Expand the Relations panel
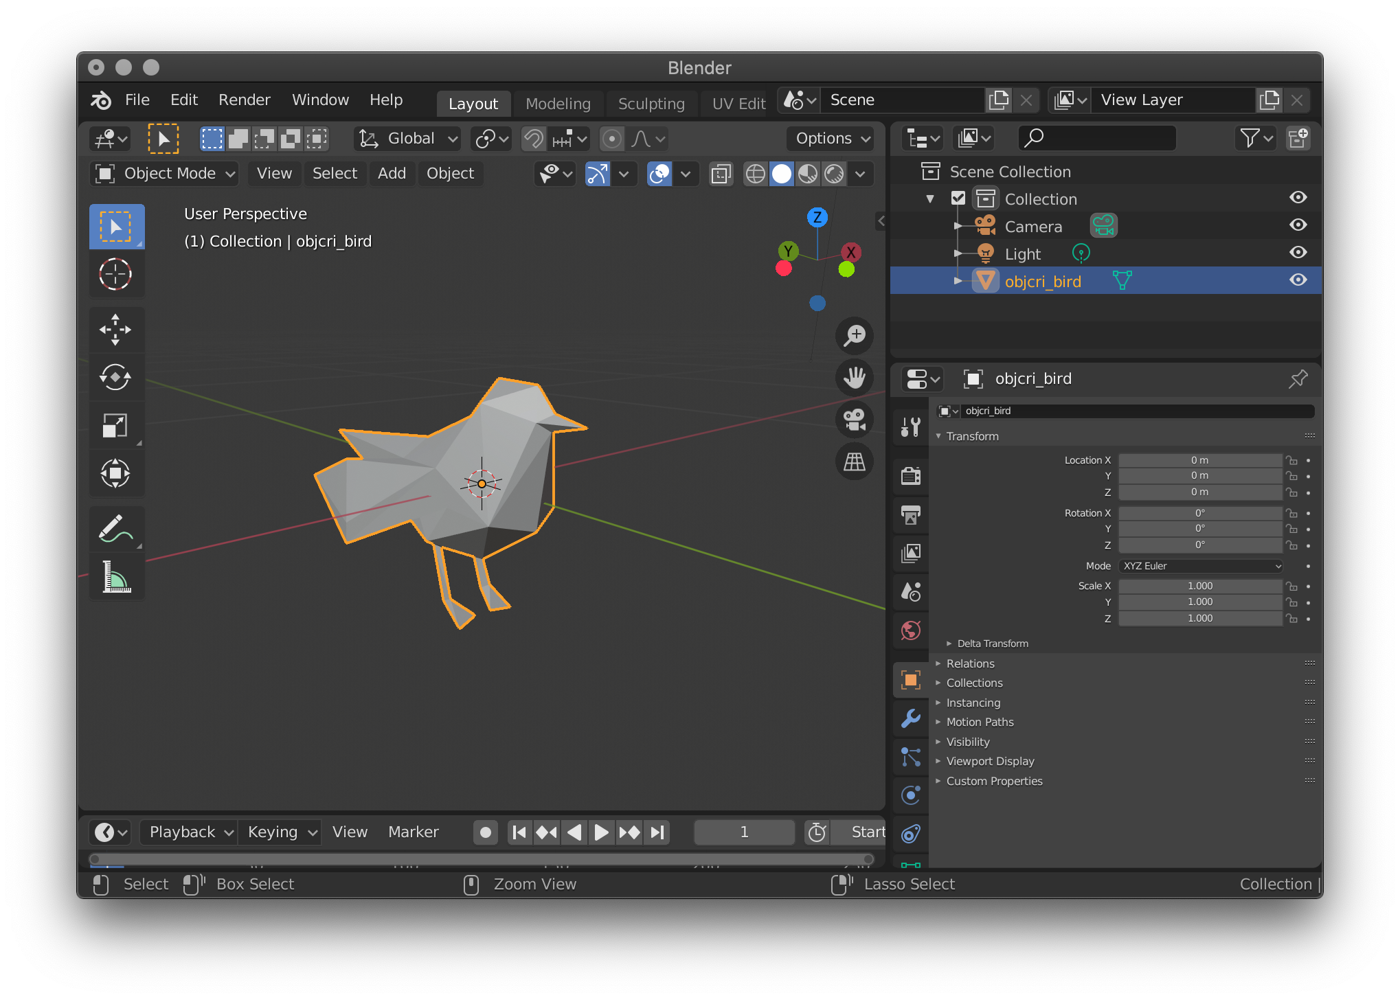Viewport: 1400px width, 1000px height. (970, 663)
